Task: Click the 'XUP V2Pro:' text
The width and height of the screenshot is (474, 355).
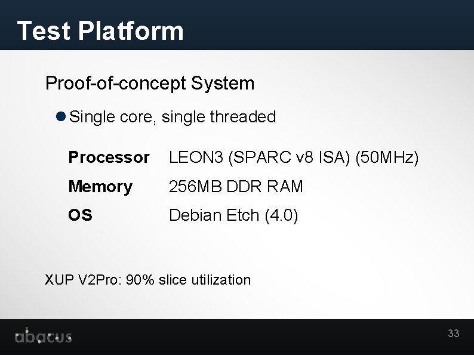Action: 84,279
